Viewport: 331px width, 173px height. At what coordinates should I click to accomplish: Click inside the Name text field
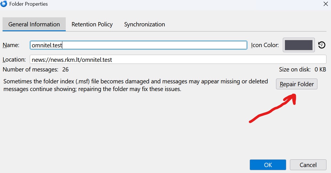coord(138,45)
